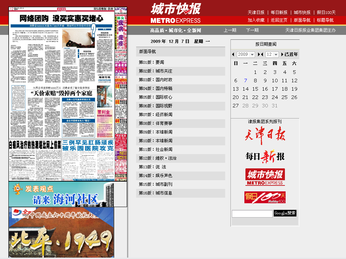Open headline 网络团购 没买实惠买堵心 on page image
This screenshot has height=259, width=346.
coord(61,18)
